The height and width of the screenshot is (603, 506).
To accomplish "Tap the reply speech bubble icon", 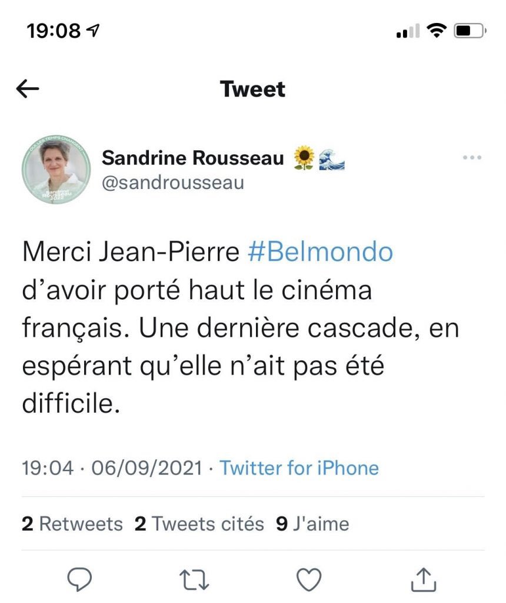I will [81, 581].
